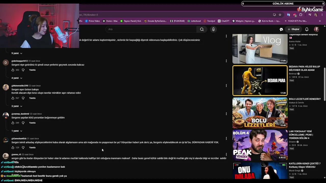
Task: Open the @GuneshanKick username link
Action: pyautogui.click(x=19, y=139)
